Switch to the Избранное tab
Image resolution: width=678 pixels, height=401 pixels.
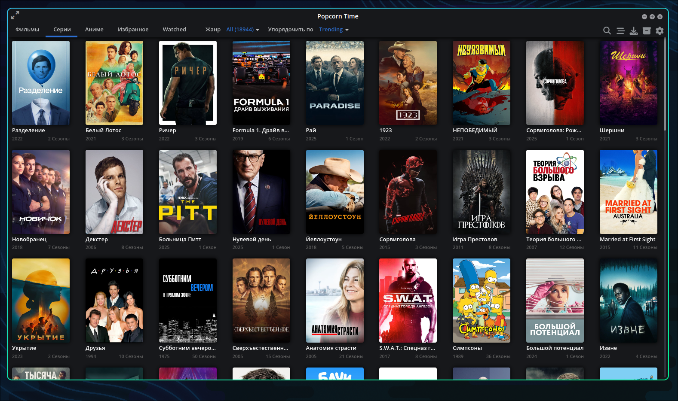click(133, 30)
